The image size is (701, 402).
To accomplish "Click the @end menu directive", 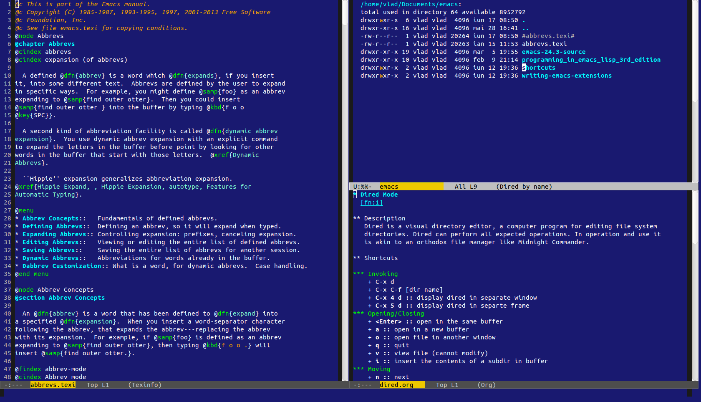I will point(32,274).
